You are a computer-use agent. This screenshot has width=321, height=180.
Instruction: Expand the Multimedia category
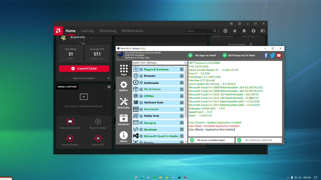point(141,83)
